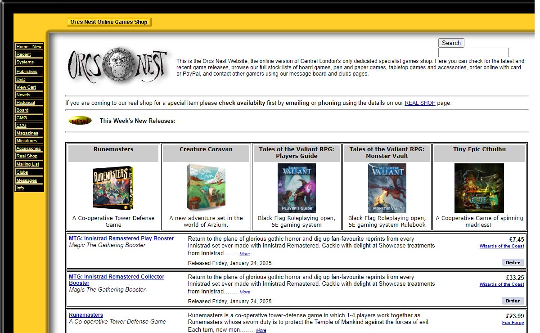Click the Tiny Epic Cthulhu card heading

(x=479, y=149)
